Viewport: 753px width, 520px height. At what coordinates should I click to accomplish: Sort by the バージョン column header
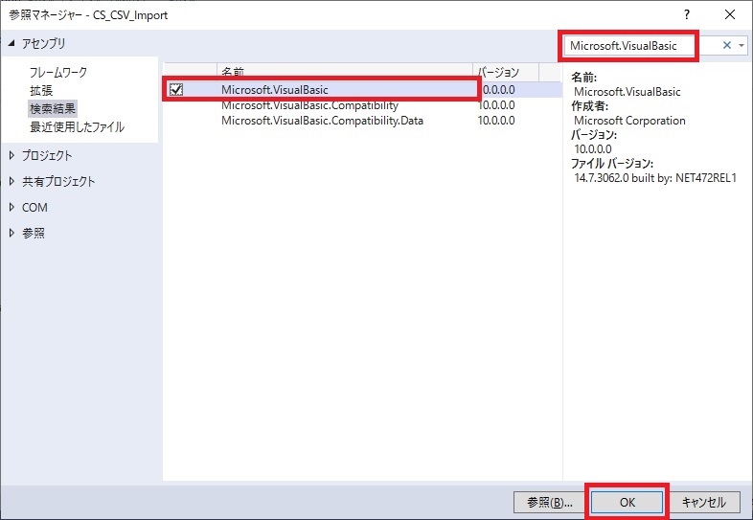click(506, 72)
